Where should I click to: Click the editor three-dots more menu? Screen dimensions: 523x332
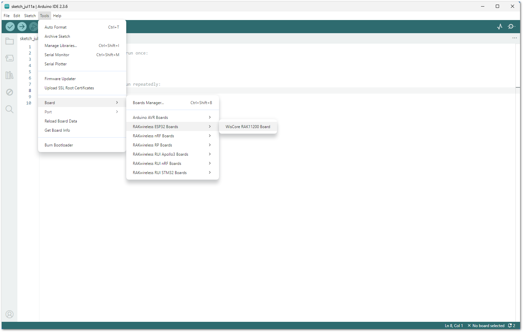[514, 38]
